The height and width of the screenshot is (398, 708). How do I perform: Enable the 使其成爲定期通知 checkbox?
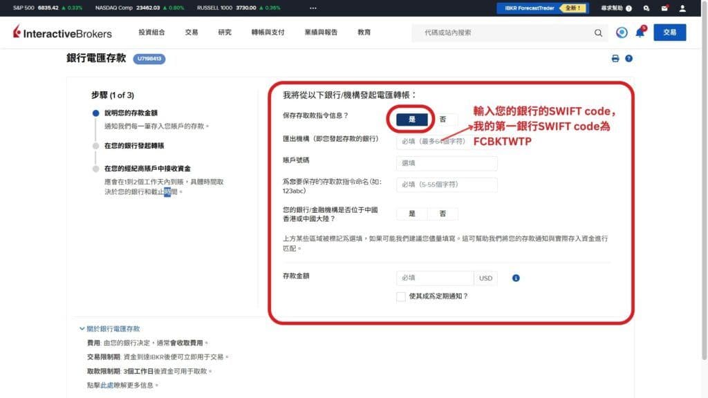pyautogui.click(x=400, y=296)
